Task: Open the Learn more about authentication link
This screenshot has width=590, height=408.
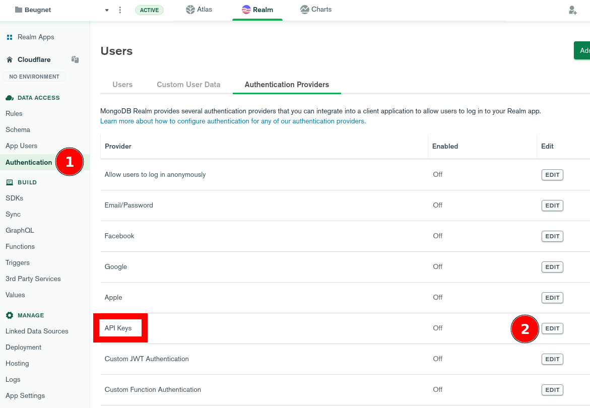Action: (x=233, y=121)
